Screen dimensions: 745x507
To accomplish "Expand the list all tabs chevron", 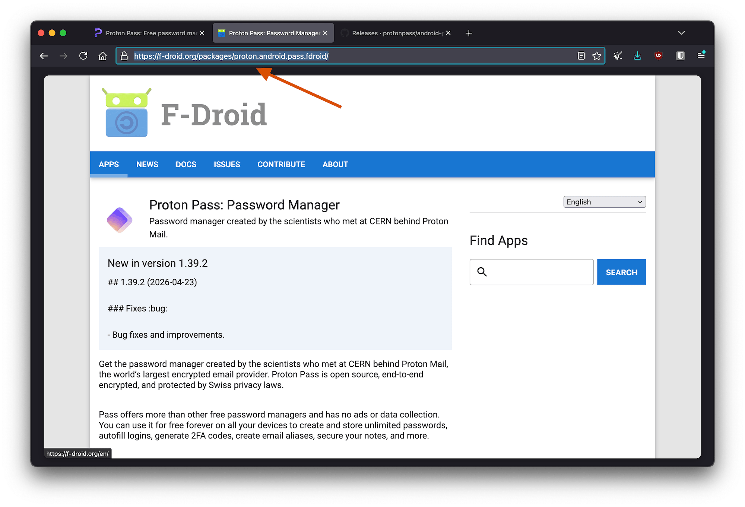I will click(x=681, y=33).
